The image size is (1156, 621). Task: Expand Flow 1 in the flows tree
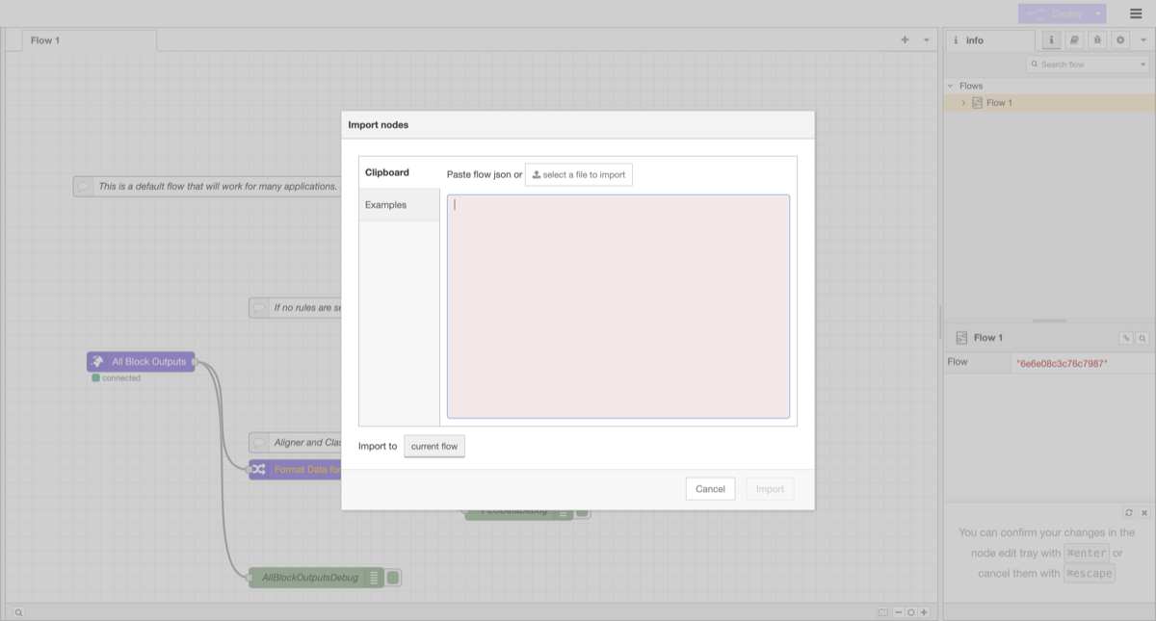coord(962,102)
